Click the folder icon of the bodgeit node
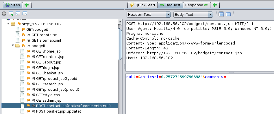 coord(17,46)
